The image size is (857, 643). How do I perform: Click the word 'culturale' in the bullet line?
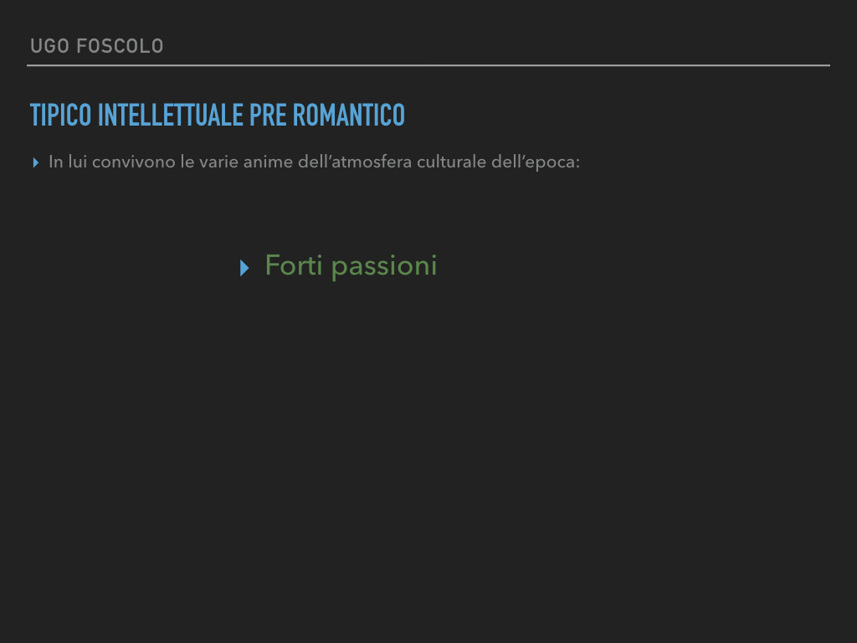pyautogui.click(x=451, y=162)
